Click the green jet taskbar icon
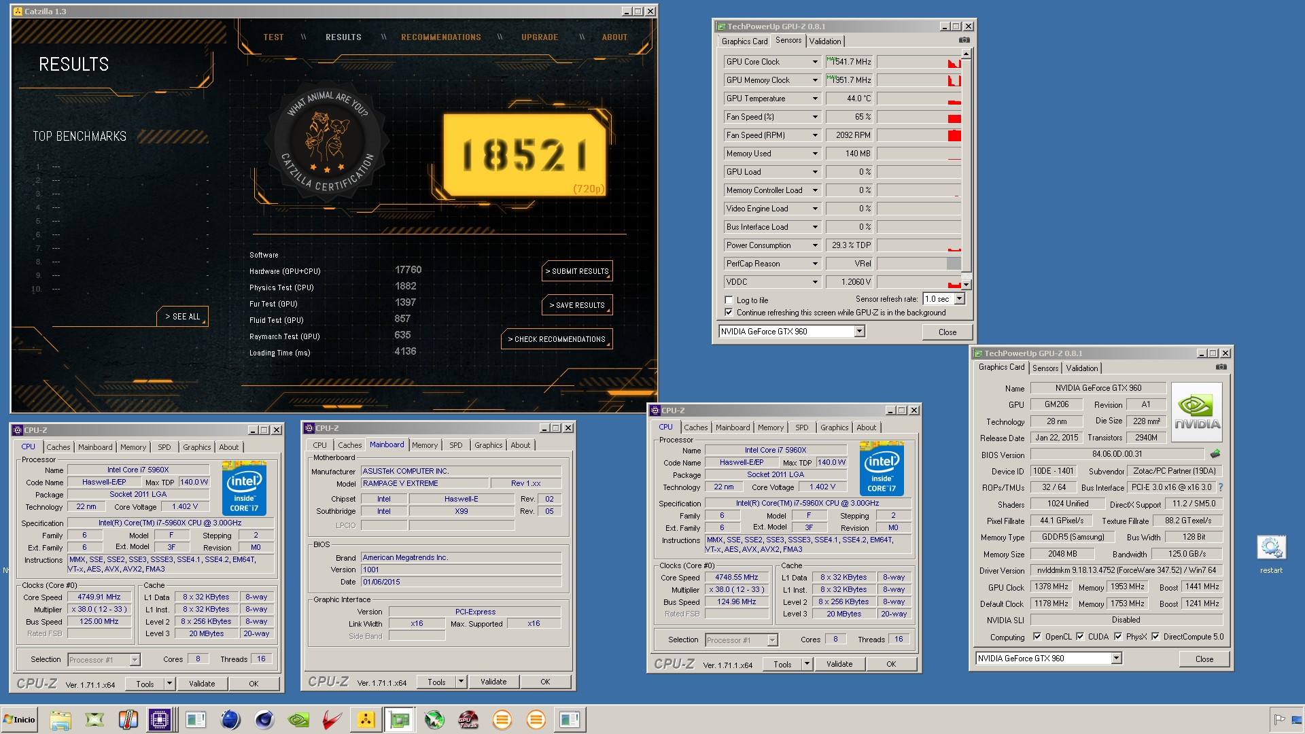This screenshot has width=1305, height=734. pyautogui.click(x=434, y=720)
